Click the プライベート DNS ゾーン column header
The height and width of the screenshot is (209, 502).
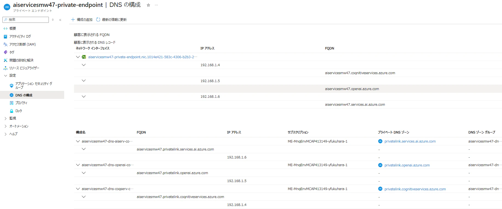(x=393, y=132)
